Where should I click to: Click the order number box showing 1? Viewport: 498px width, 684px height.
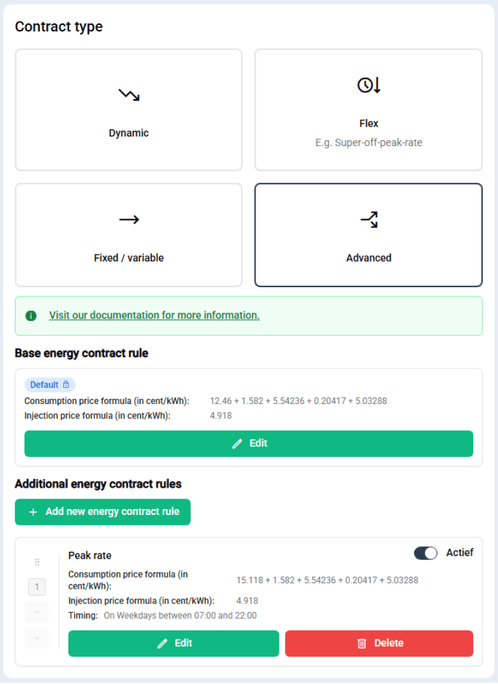[x=37, y=587]
